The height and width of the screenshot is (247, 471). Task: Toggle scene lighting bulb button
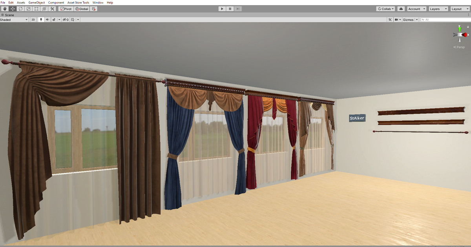point(40,20)
